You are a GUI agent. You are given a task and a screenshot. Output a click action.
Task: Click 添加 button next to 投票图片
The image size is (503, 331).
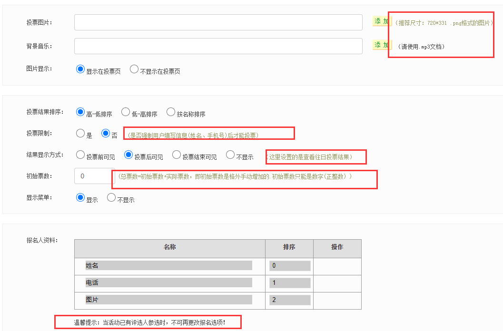pos(382,21)
